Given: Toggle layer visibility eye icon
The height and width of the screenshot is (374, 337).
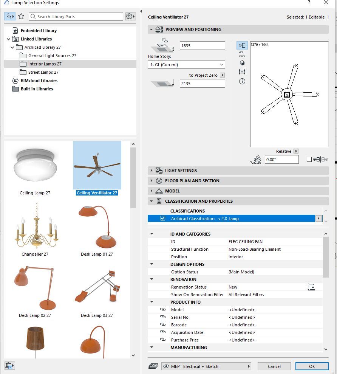Looking at the screenshot, I should pos(166,366).
